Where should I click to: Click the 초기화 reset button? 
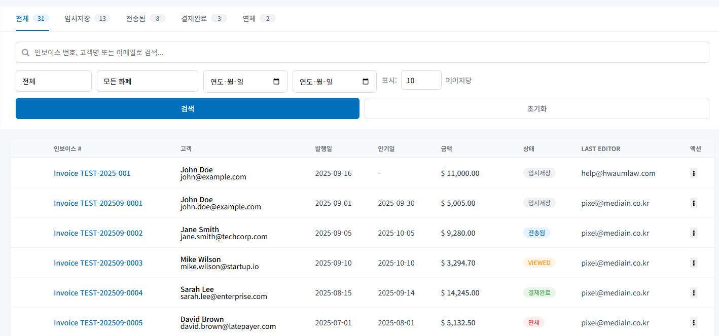(536, 108)
